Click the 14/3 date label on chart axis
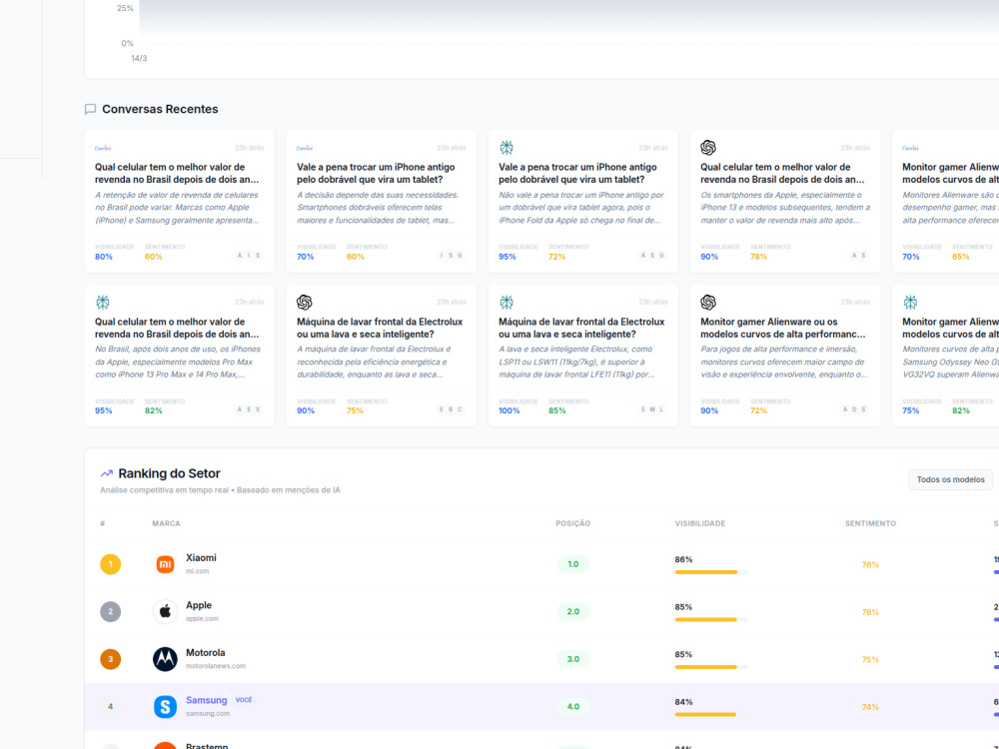999x749 pixels. click(139, 58)
